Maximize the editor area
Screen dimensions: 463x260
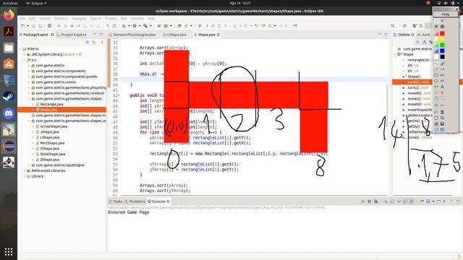386,35
